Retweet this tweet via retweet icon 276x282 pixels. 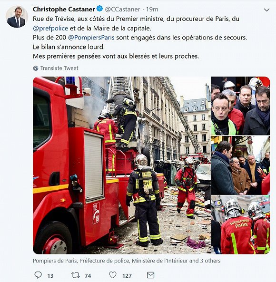[75, 275]
